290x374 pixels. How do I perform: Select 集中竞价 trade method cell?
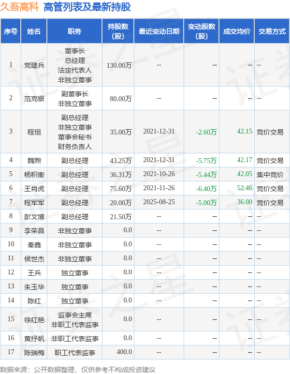click(x=270, y=175)
